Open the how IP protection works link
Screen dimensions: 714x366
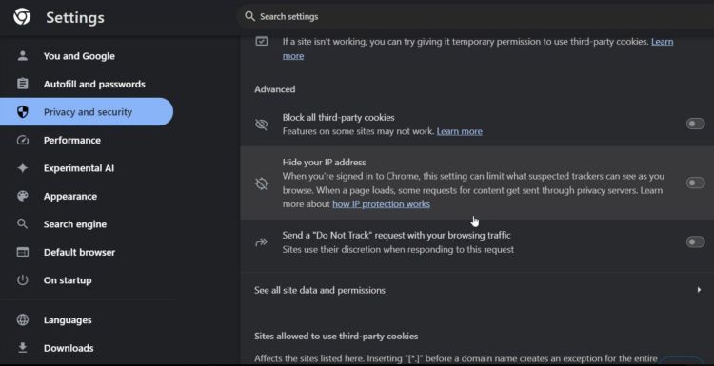pos(381,204)
